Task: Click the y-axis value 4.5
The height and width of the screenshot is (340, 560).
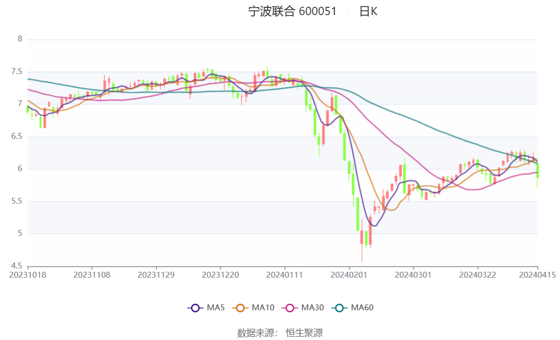Action: pyautogui.click(x=17, y=266)
